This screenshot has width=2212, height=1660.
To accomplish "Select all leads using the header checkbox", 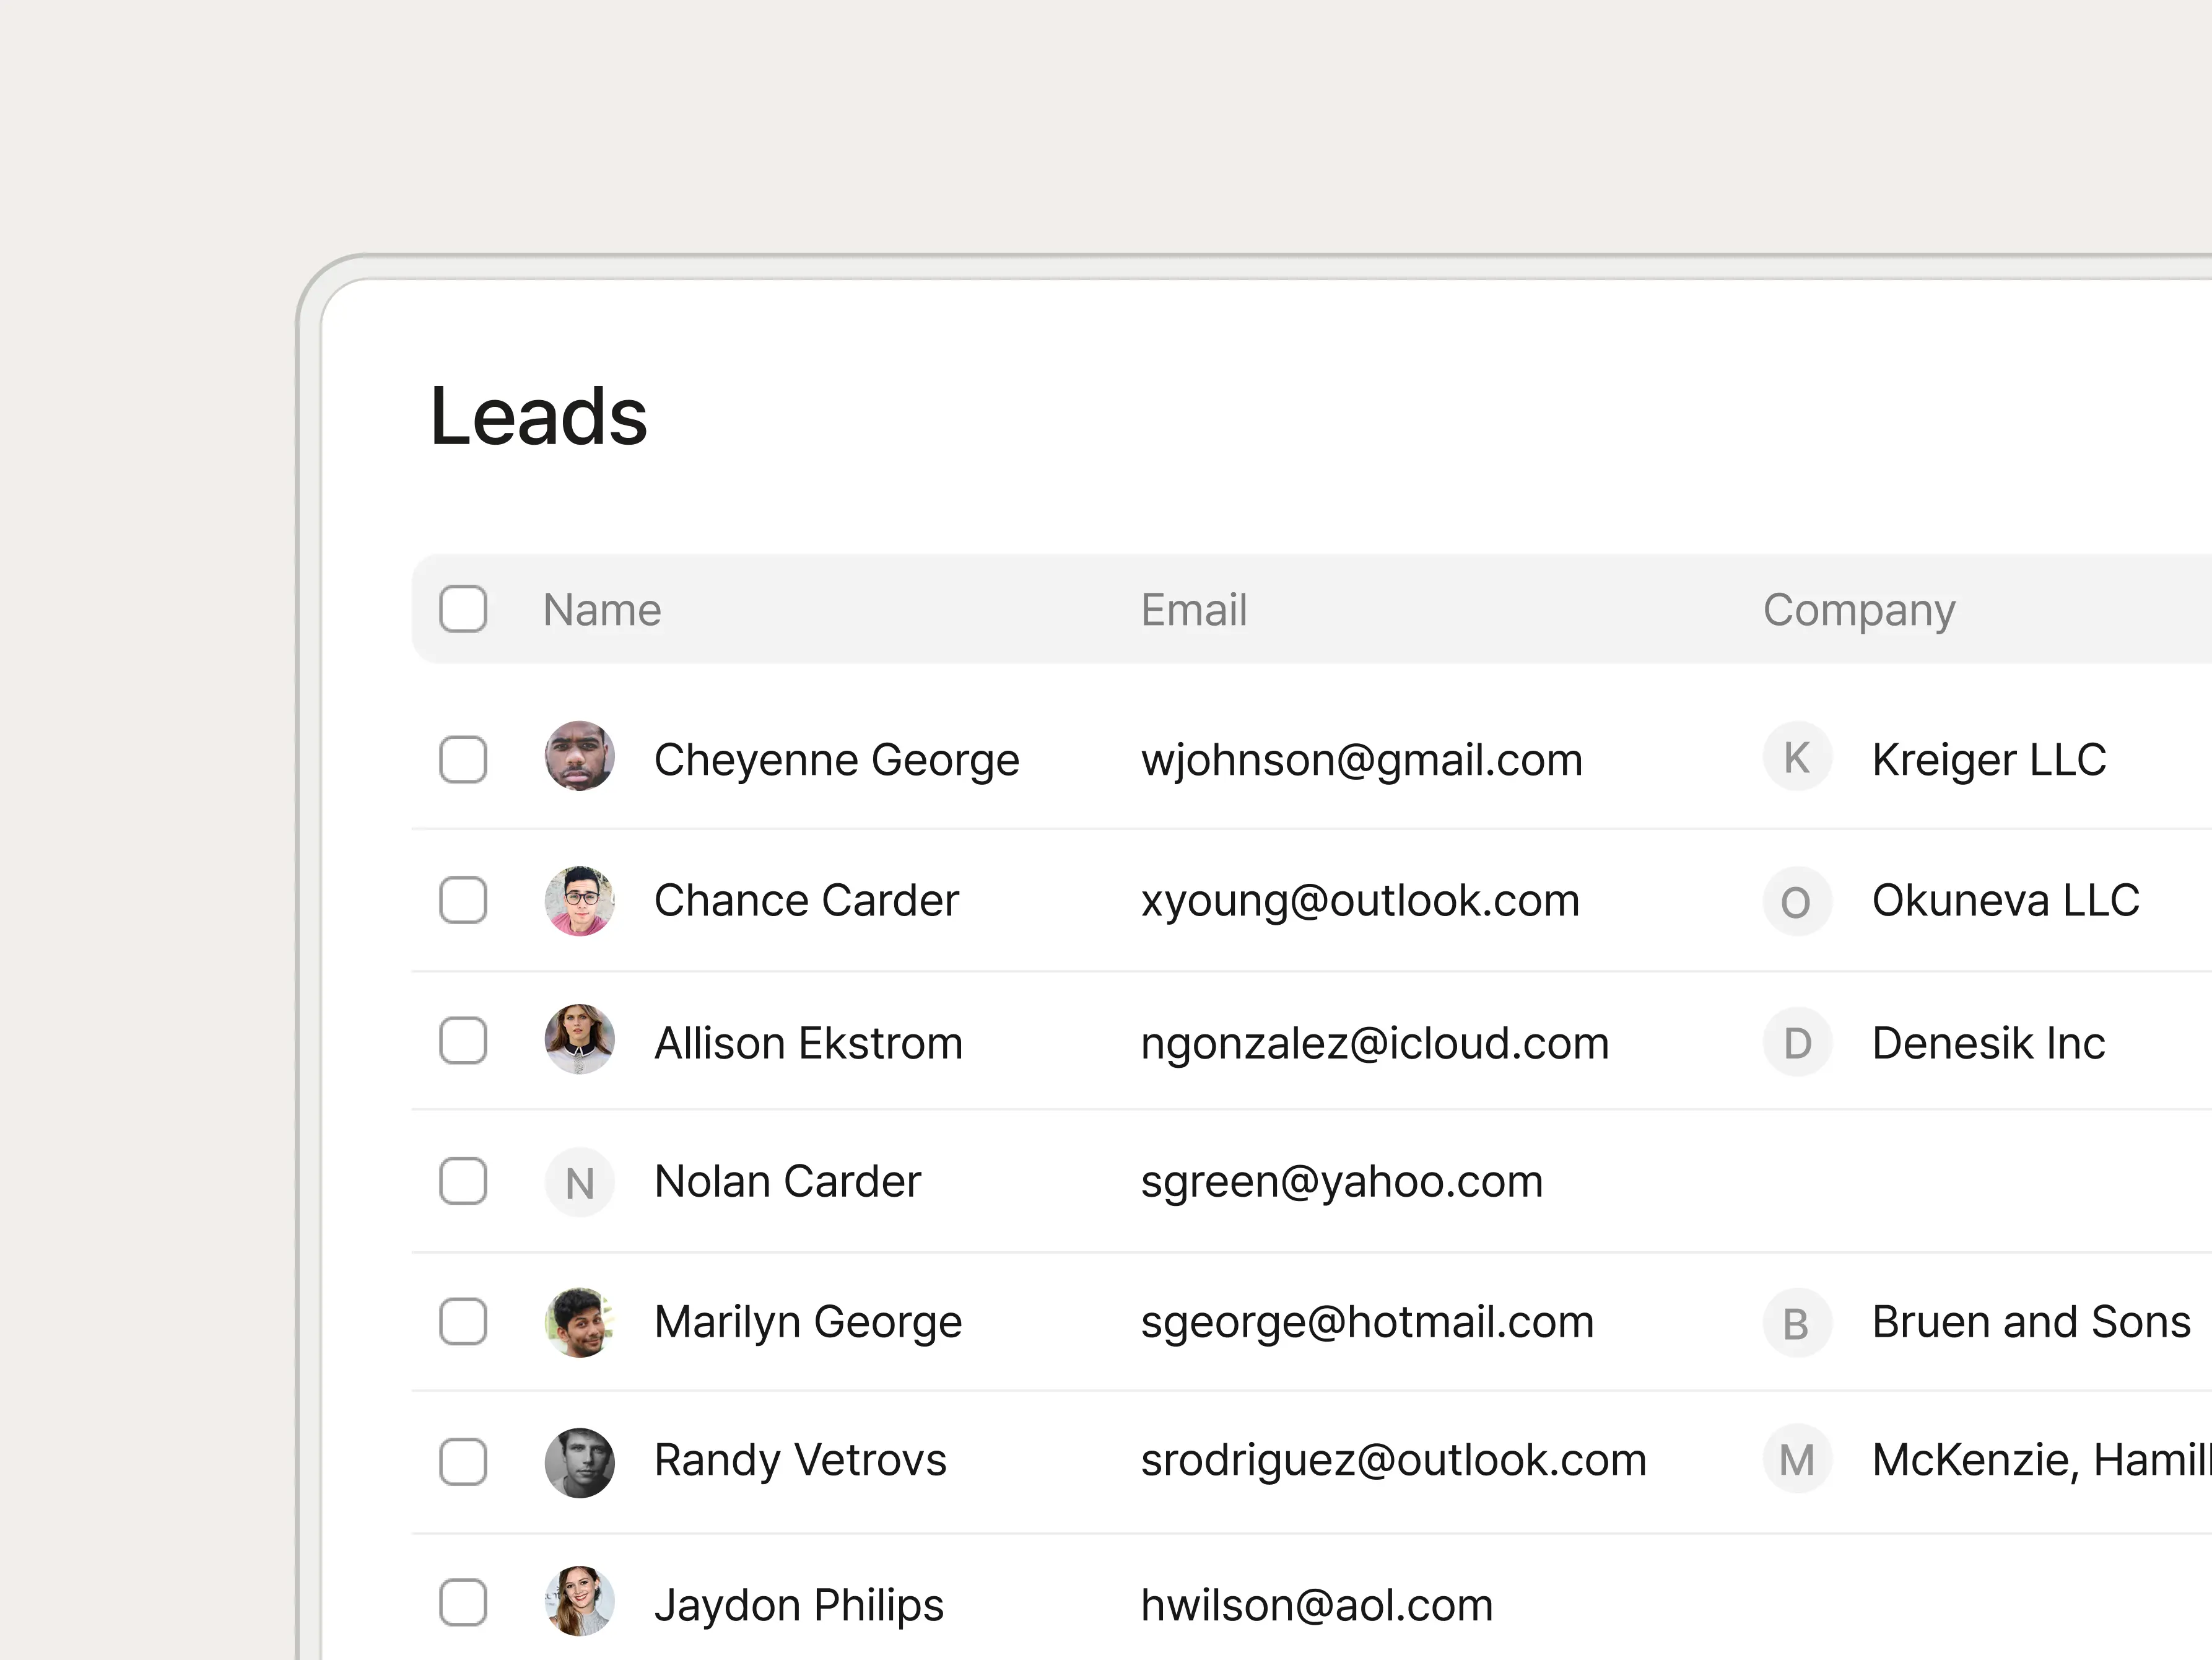I will click(463, 609).
